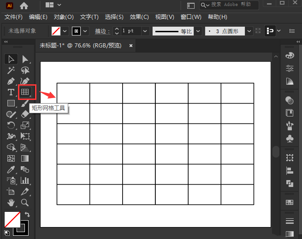Pick the Warp width tool

[11, 136]
